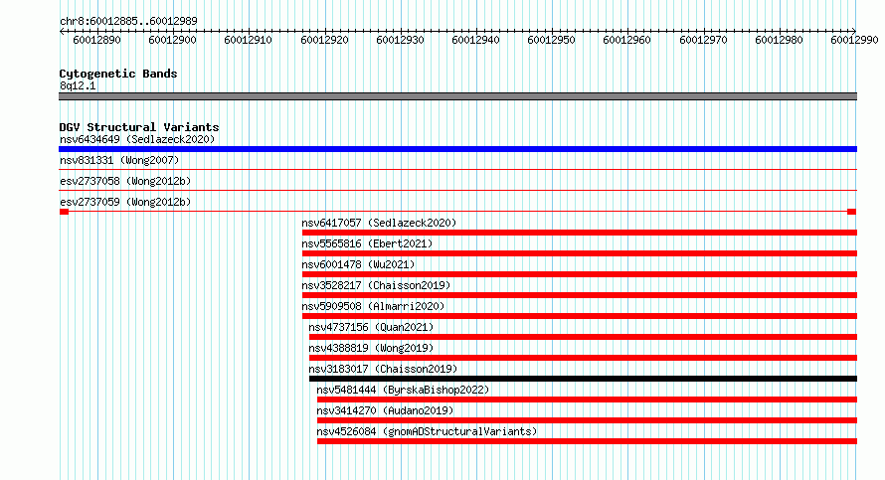885x480 pixels.
Task: Click the nsv6434649 (Sedlazeck2020) label
Action: point(137,139)
